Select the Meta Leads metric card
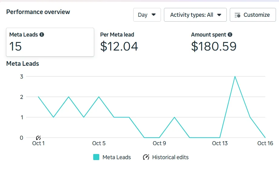Viewport: 279px width, 182px height. [50, 42]
